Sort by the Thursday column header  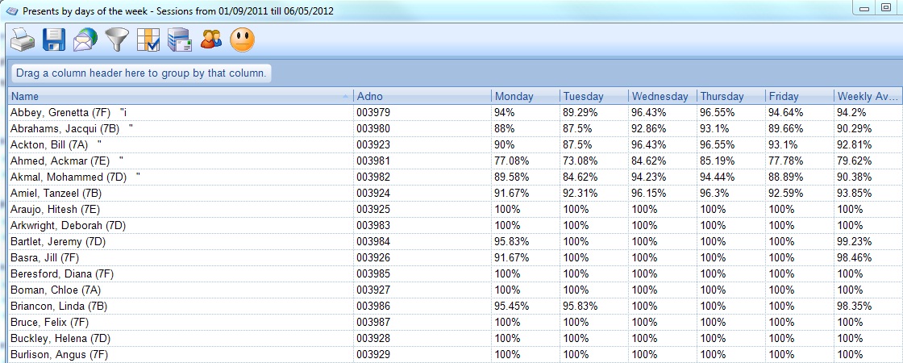point(730,96)
